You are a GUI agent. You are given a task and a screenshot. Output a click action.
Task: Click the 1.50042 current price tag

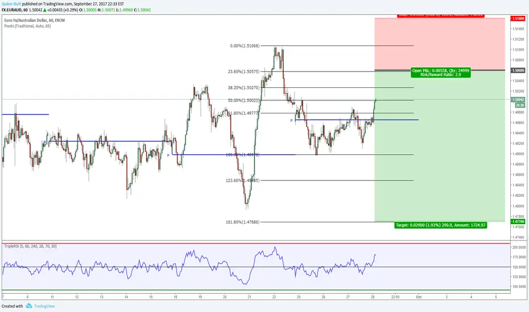518,99
